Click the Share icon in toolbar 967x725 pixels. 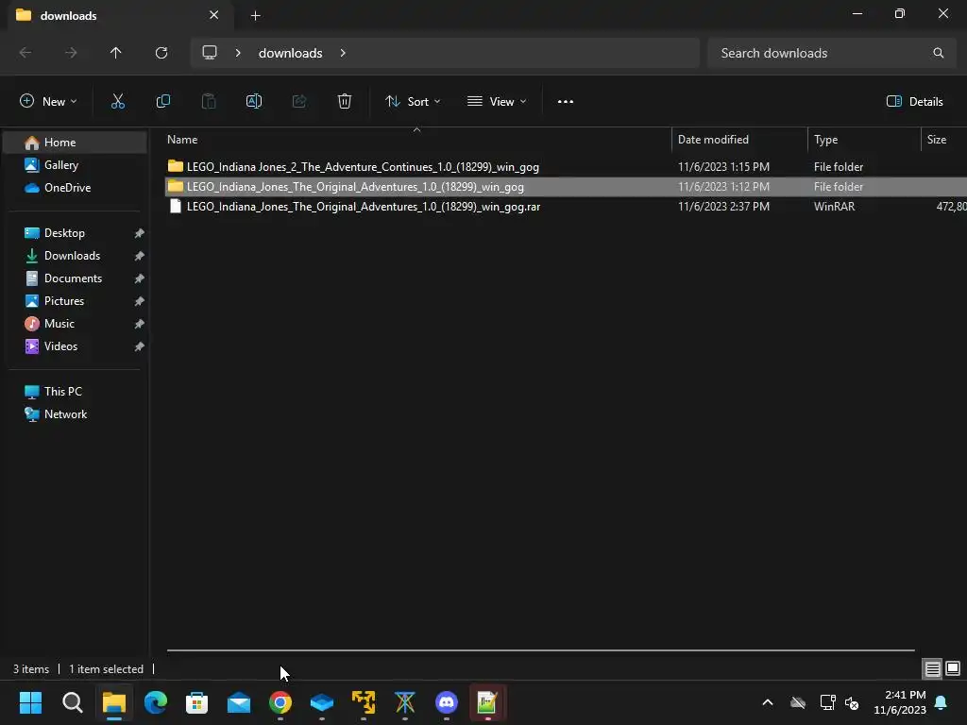coord(299,101)
